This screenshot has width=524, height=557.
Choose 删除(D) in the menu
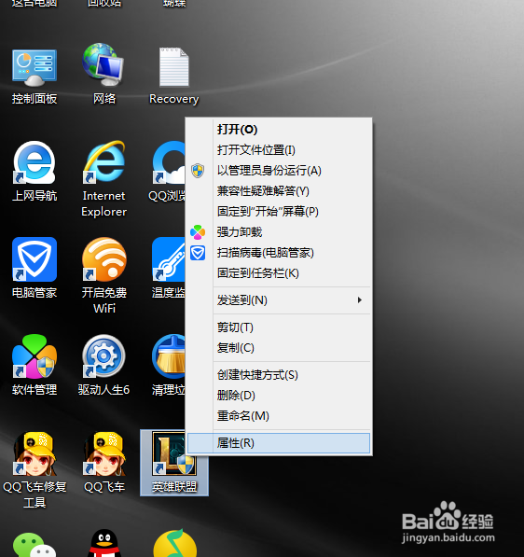tap(279, 396)
